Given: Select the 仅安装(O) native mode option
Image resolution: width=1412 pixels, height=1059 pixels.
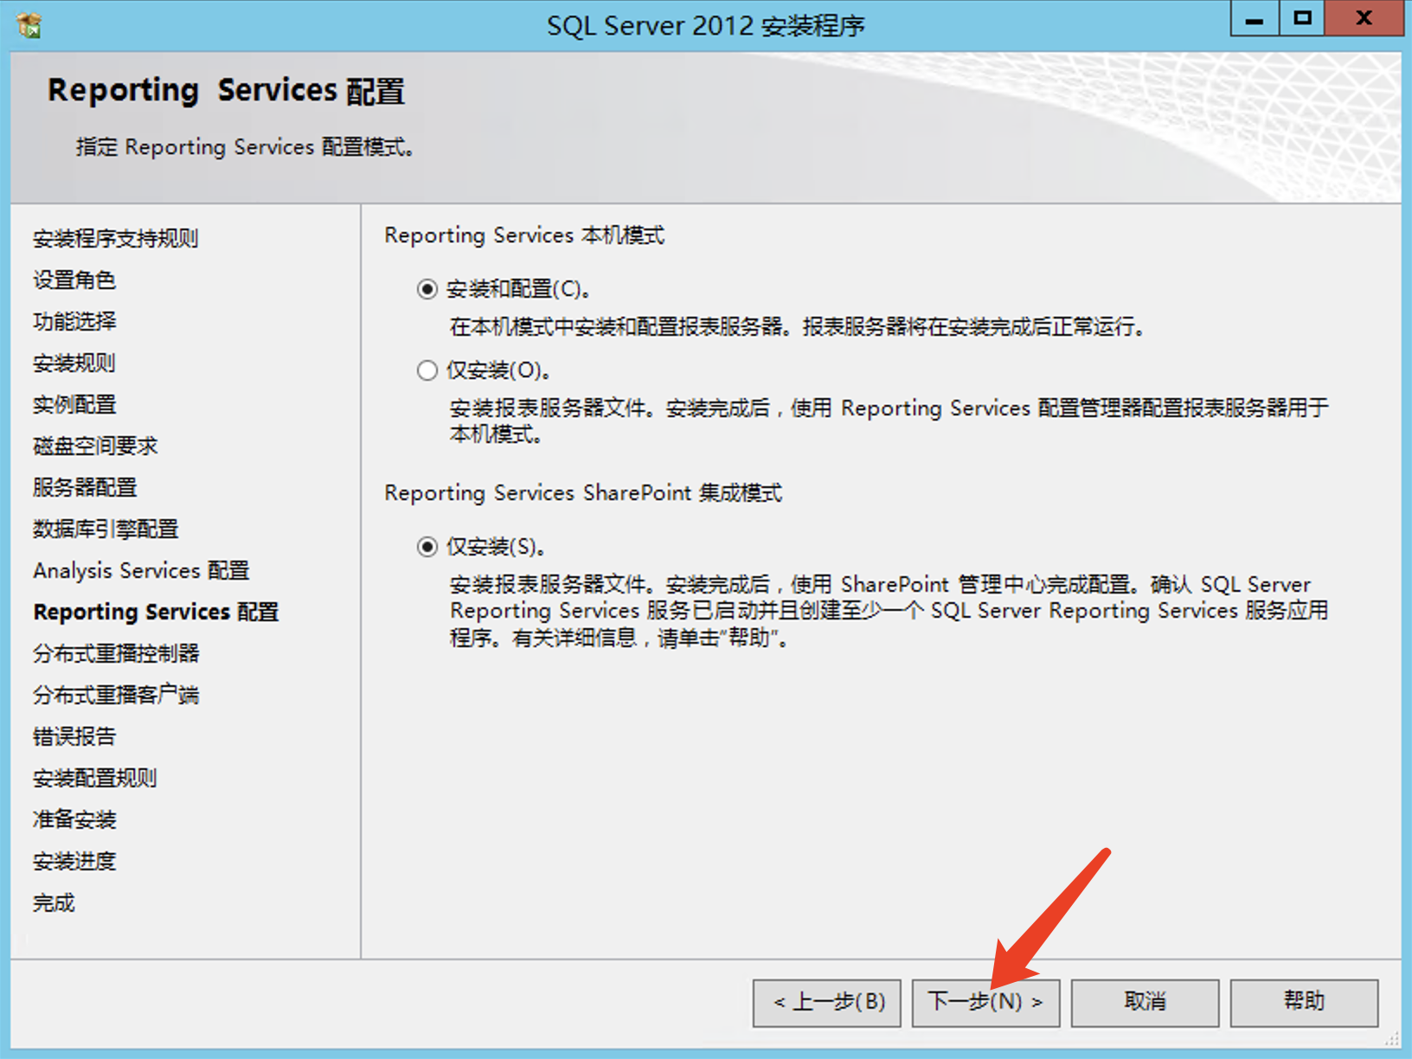Looking at the screenshot, I should (x=427, y=371).
